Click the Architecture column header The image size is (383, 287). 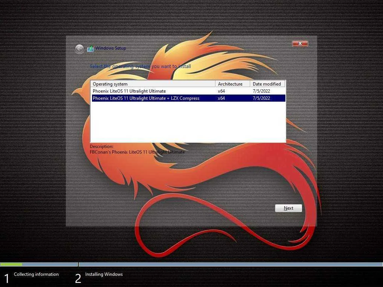233,84
